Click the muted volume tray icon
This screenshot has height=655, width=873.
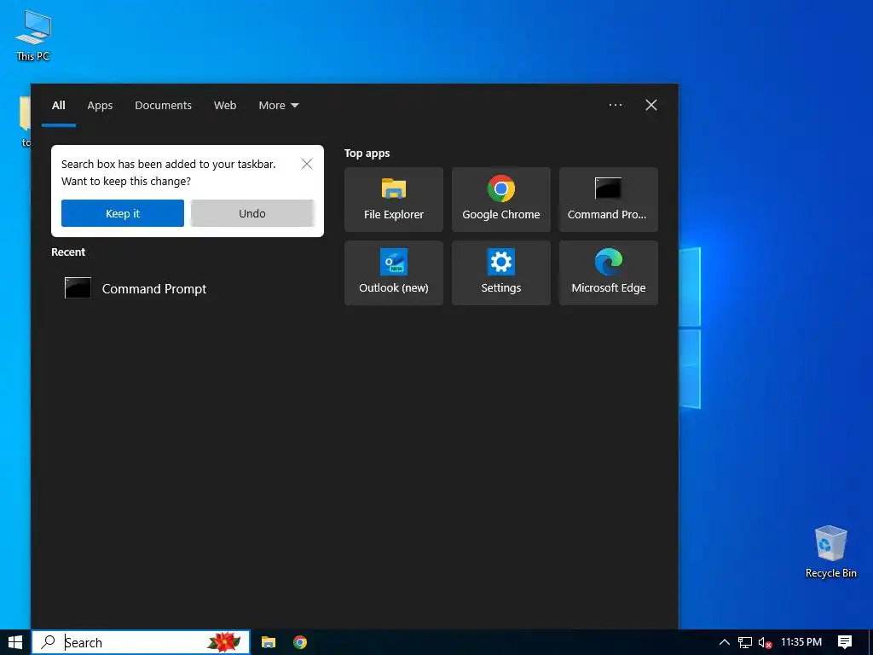[x=765, y=642]
